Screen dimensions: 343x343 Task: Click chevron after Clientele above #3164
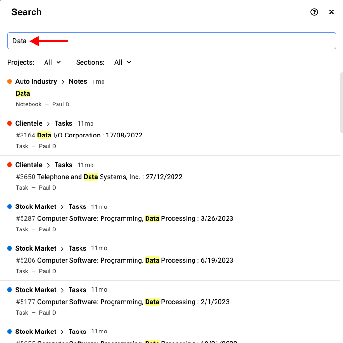(x=48, y=124)
